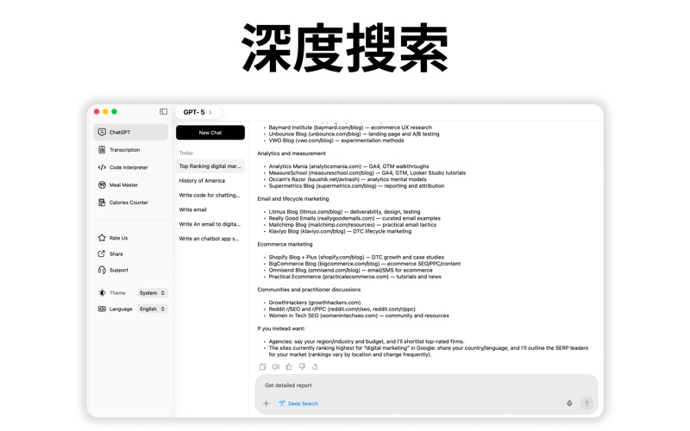Click the Women in Tech SEO line
This screenshot has width=690, height=431.
tap(359, 315)
